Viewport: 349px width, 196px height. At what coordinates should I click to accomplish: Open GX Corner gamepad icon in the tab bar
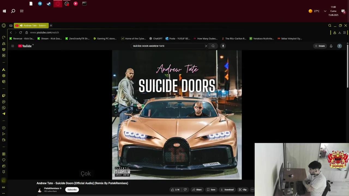tap(11, 26)
